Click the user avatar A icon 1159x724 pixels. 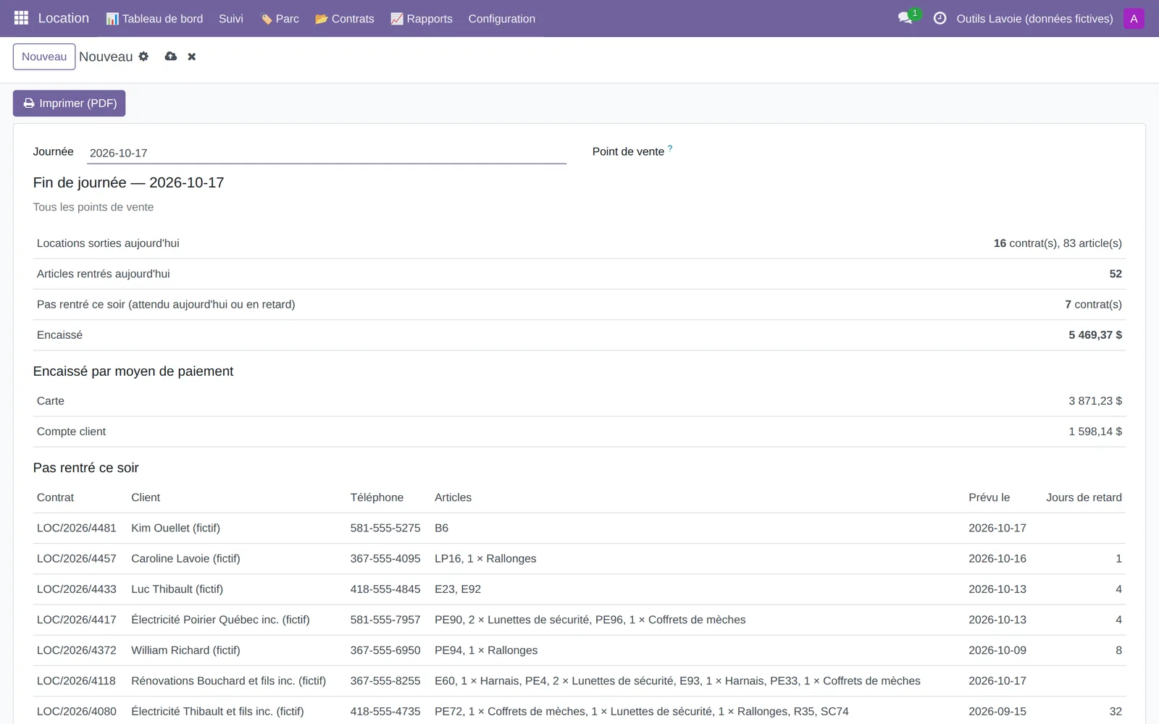[1134, 18]
